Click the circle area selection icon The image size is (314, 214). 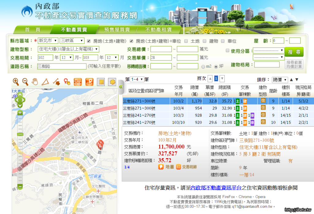(x=112, y=82)
